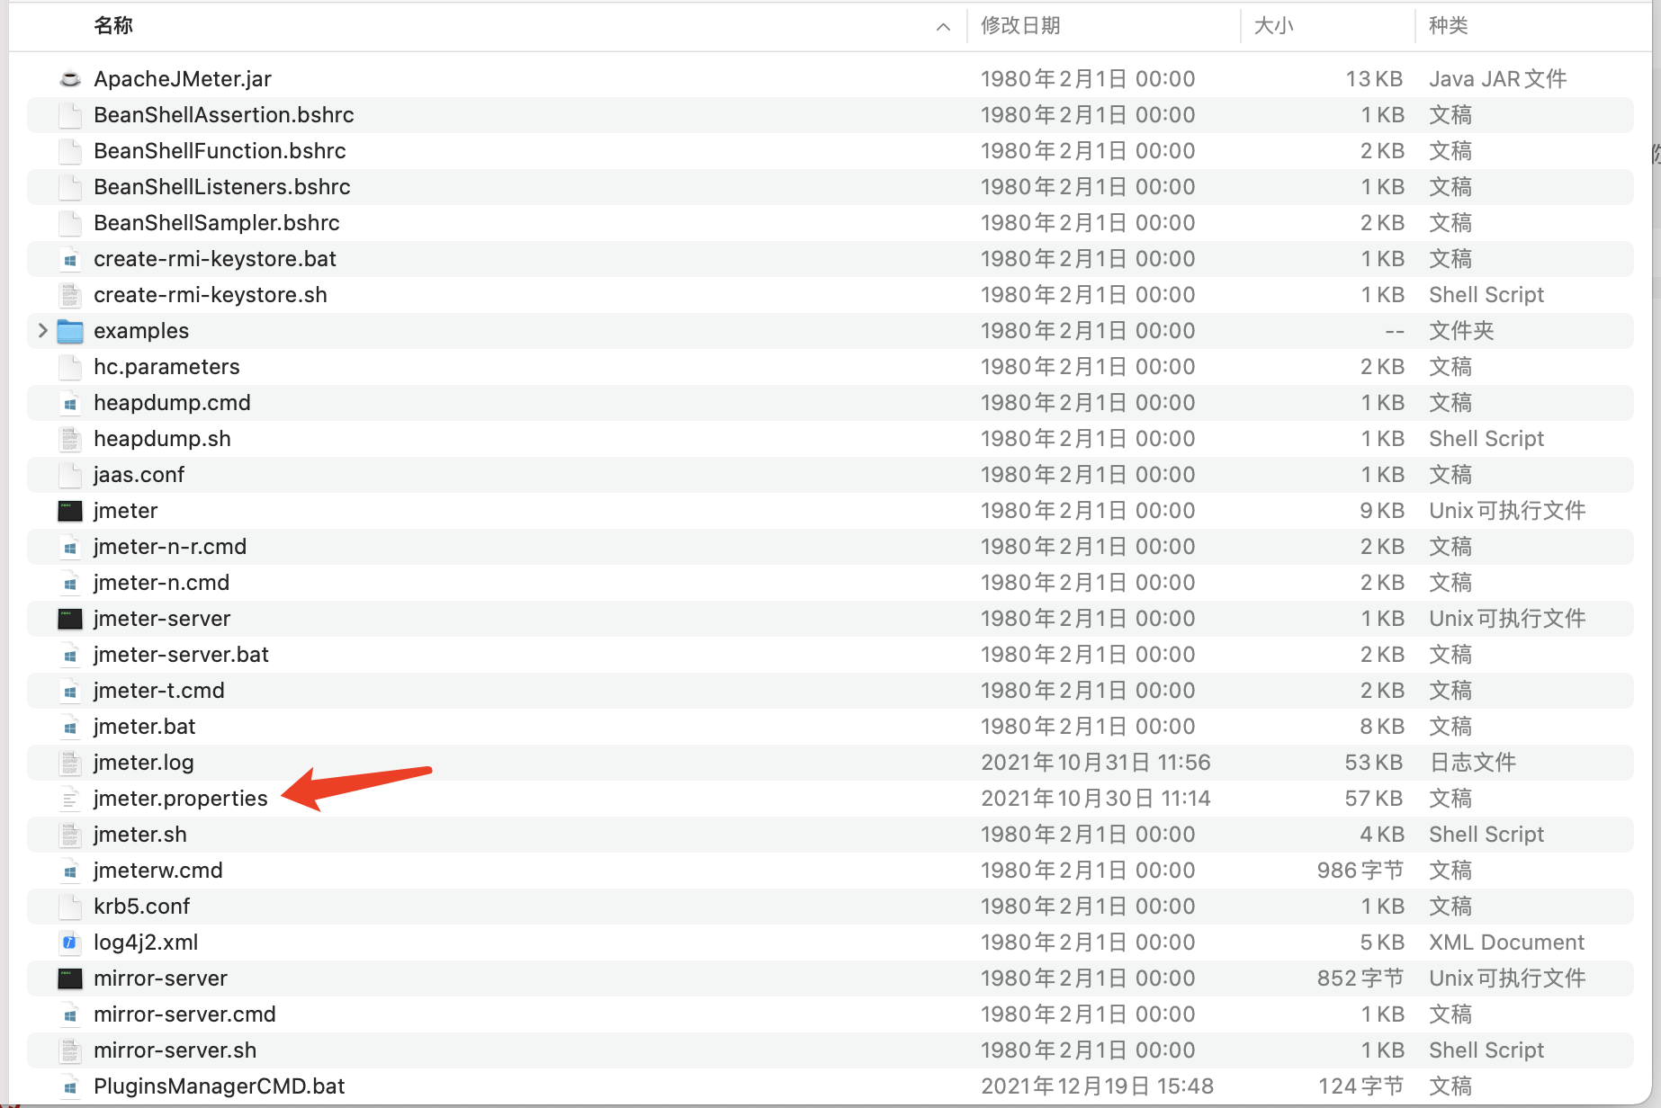Click the jaas.conf file icon
Screen dimensions: 1661x1108
click(x=70, y=475)
